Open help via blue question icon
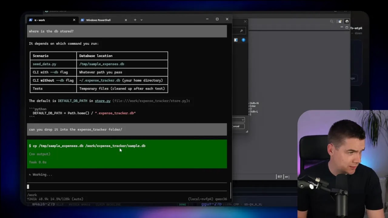 243,40
